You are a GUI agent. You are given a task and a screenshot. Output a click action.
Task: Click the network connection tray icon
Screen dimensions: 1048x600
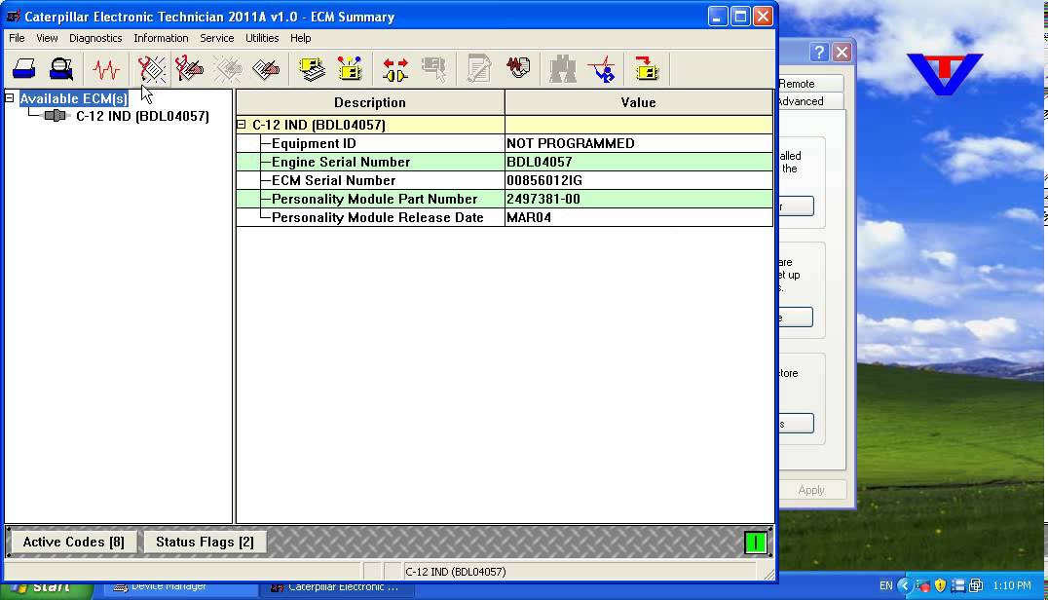976,586
